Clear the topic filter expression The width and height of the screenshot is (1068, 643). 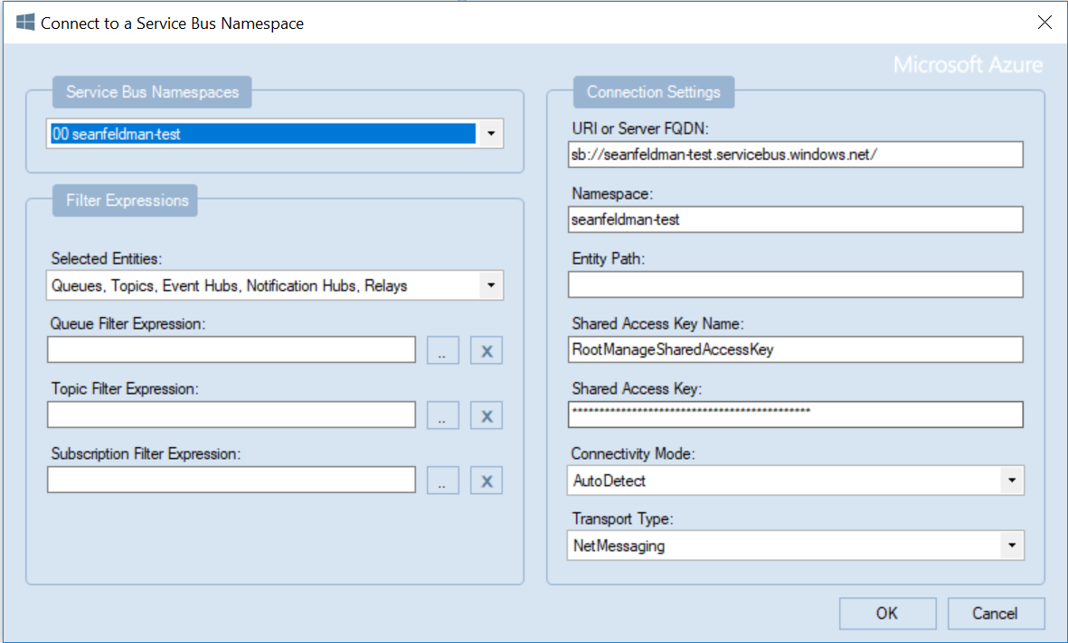(x=486, y=415)
